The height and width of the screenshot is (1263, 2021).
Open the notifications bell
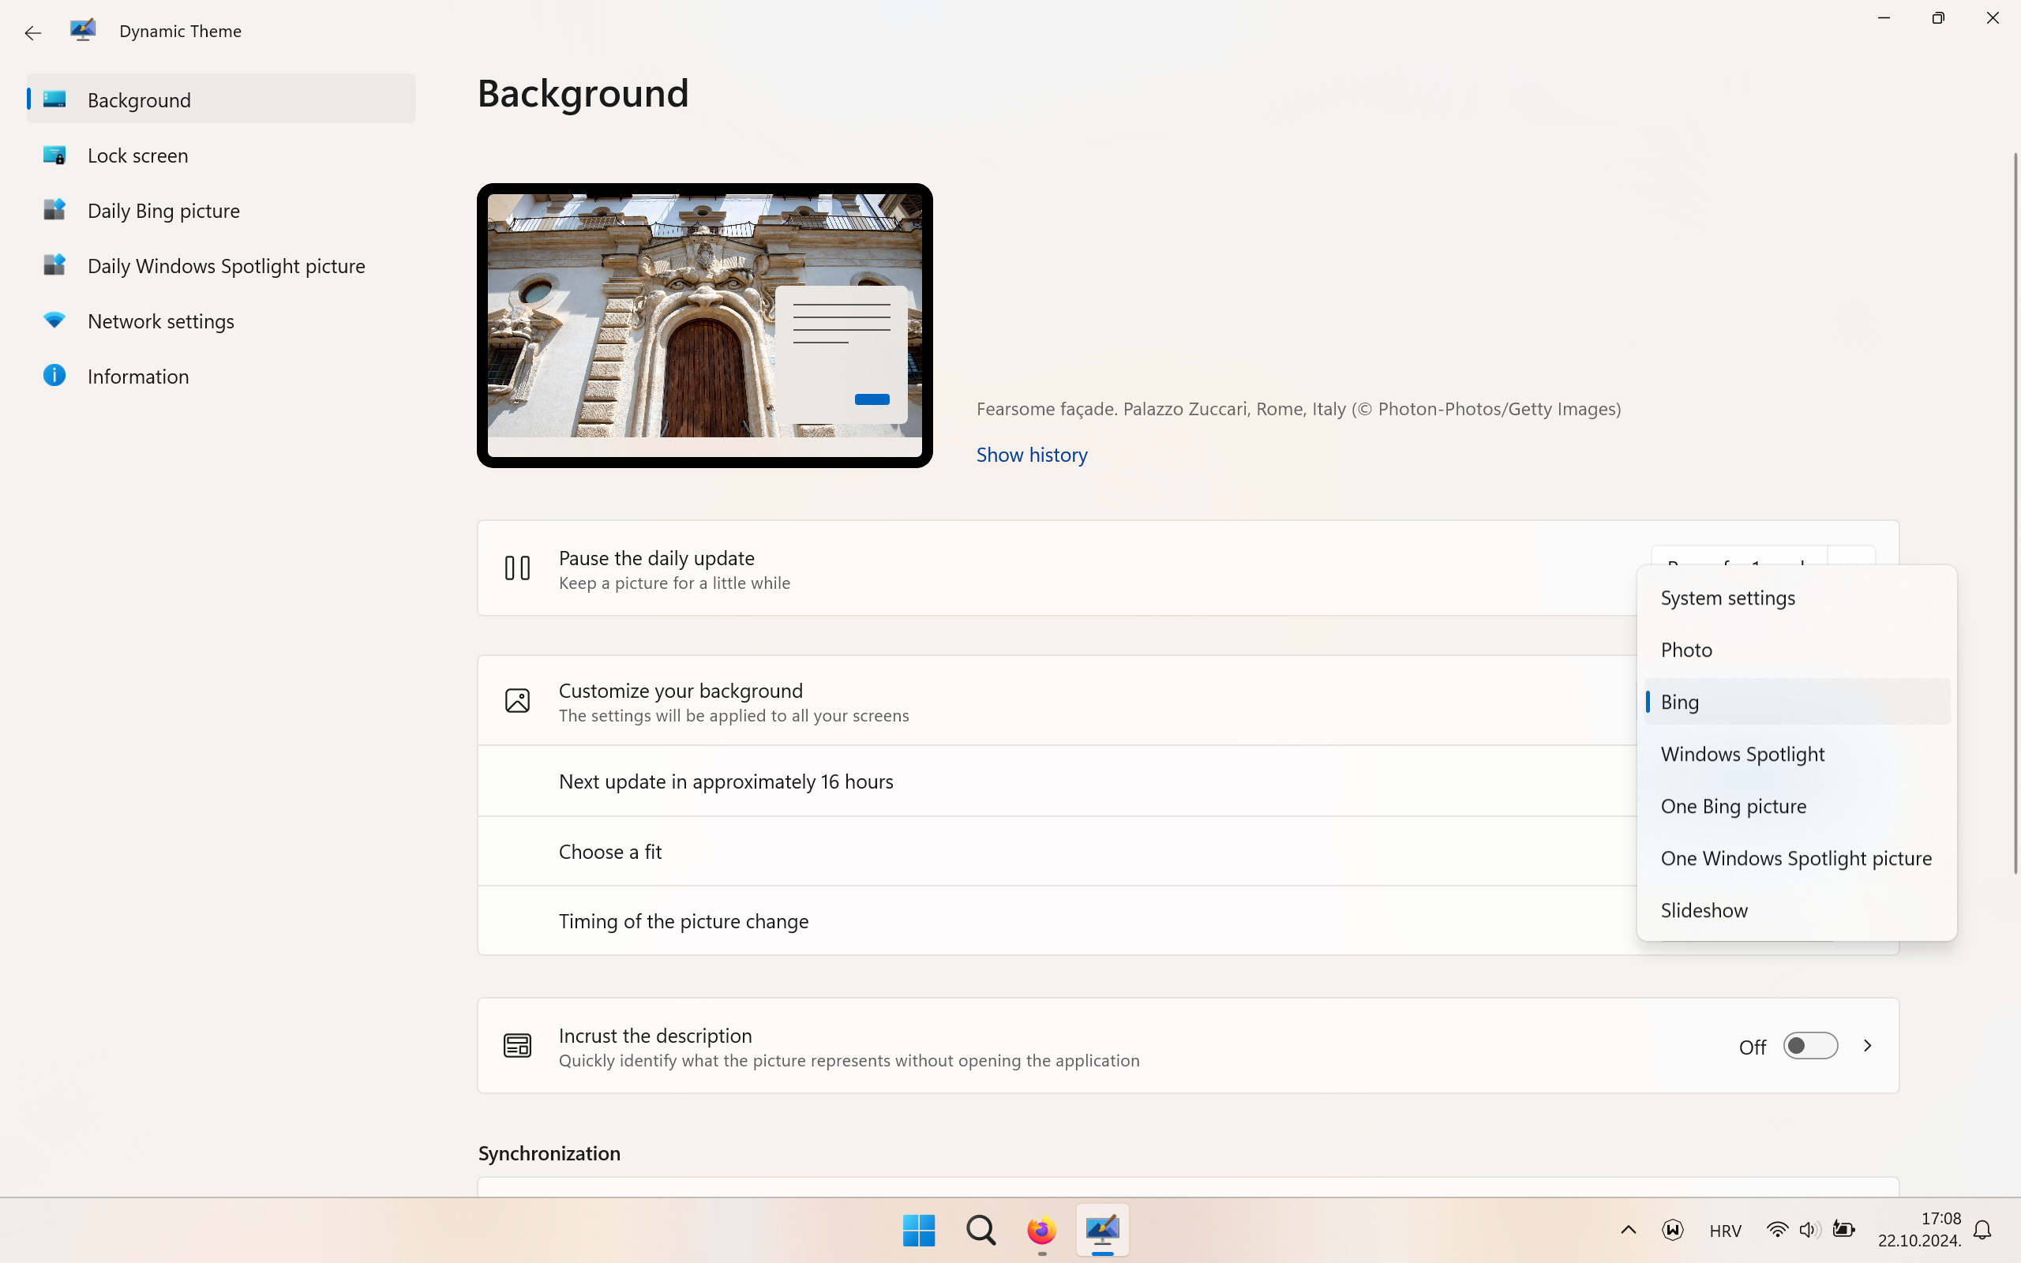[x=1982, y=1230]
